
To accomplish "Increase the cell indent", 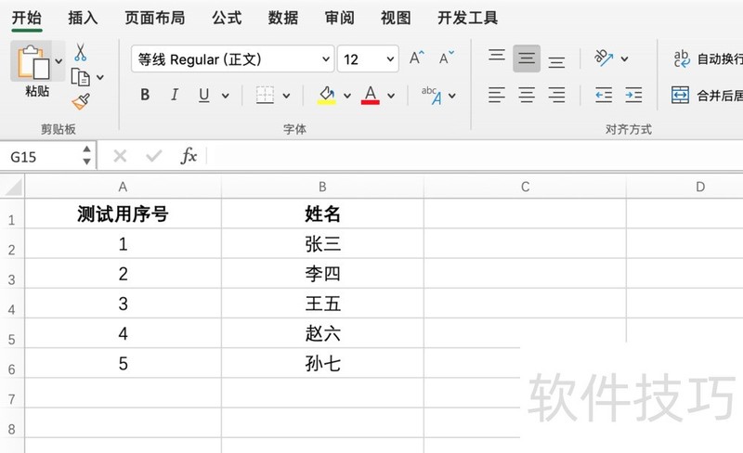I will click(633, 96).
